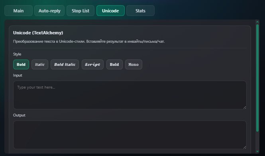The width and height of the screenshot is (265, 156).
Task: Click the green vertical scrollbar thumb
Action: click(257, 78)
